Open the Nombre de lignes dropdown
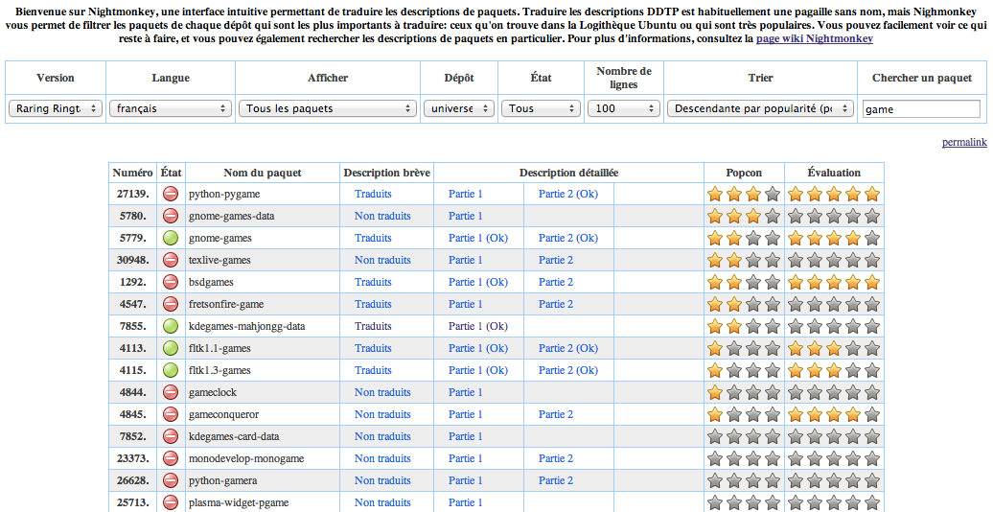The image size is (993, 512). [x=624, y=108]
